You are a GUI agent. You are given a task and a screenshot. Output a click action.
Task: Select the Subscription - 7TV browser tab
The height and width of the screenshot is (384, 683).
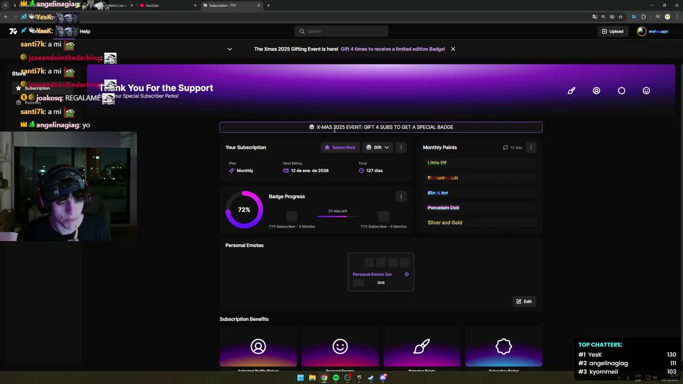pos(232,5)
